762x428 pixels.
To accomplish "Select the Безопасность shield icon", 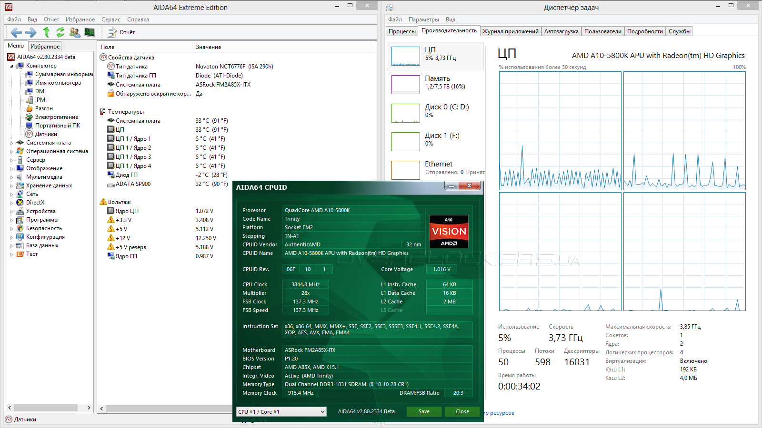I will pyautogui.click(x=20, y=228).
